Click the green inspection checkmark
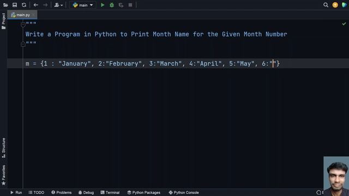This screenshot has width=349, height=196. click(x=344, y=24)
